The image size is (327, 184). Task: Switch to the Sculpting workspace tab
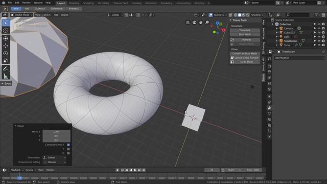point(88,3)
